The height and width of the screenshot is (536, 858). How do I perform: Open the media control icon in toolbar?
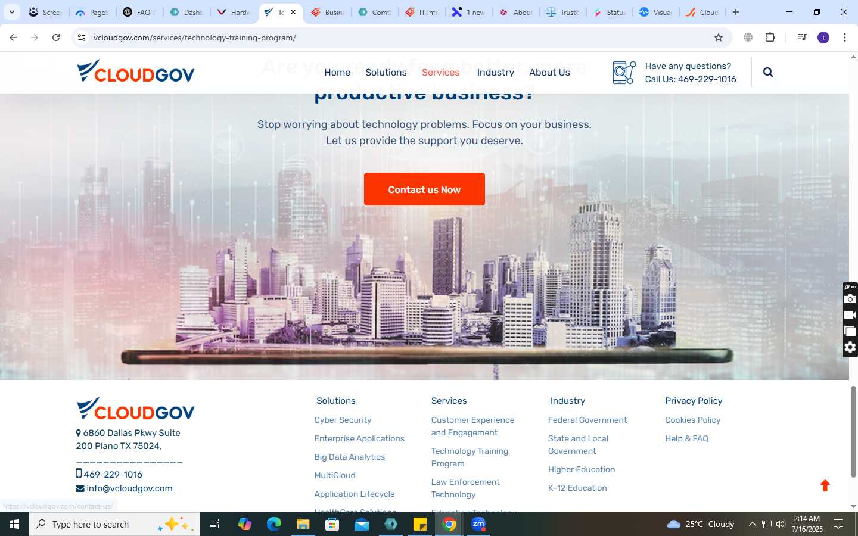[x=802, y=38]
